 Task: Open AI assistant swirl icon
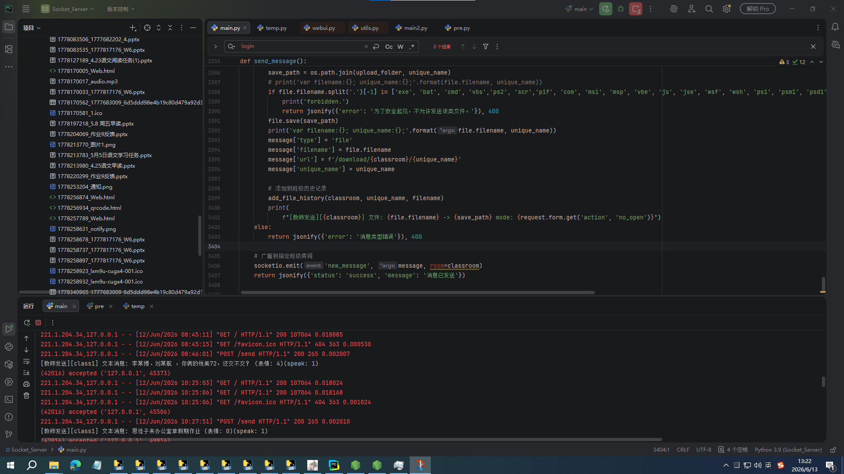(673, 9)
